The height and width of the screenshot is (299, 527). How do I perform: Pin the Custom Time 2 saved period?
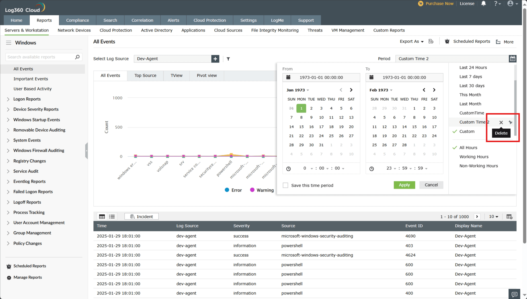click(x=510, y=122)
